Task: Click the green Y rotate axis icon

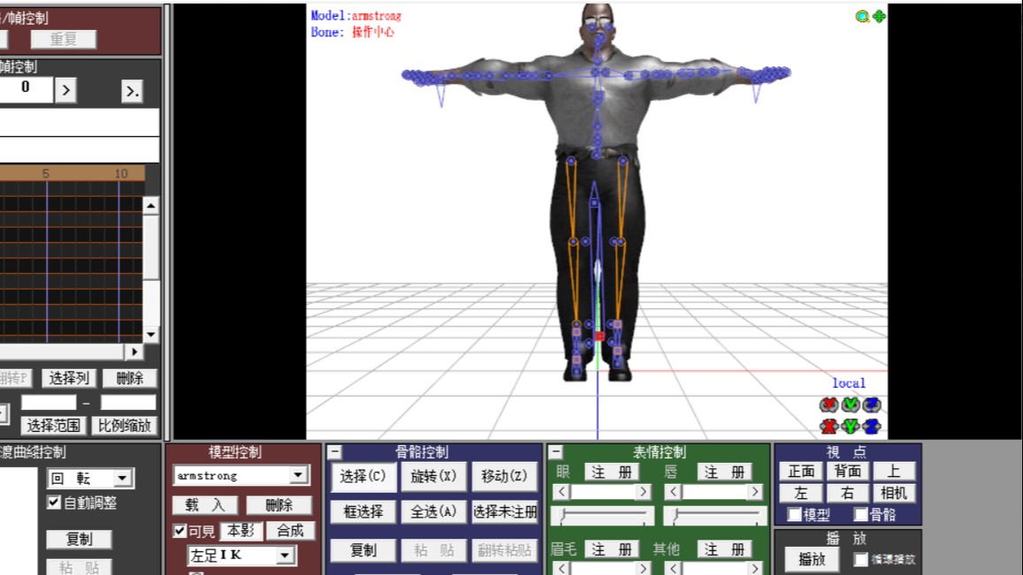Action: pyautogui.click(x=851, y=405)
